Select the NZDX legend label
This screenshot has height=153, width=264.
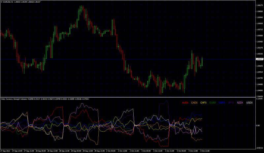[x=240, y=103]
